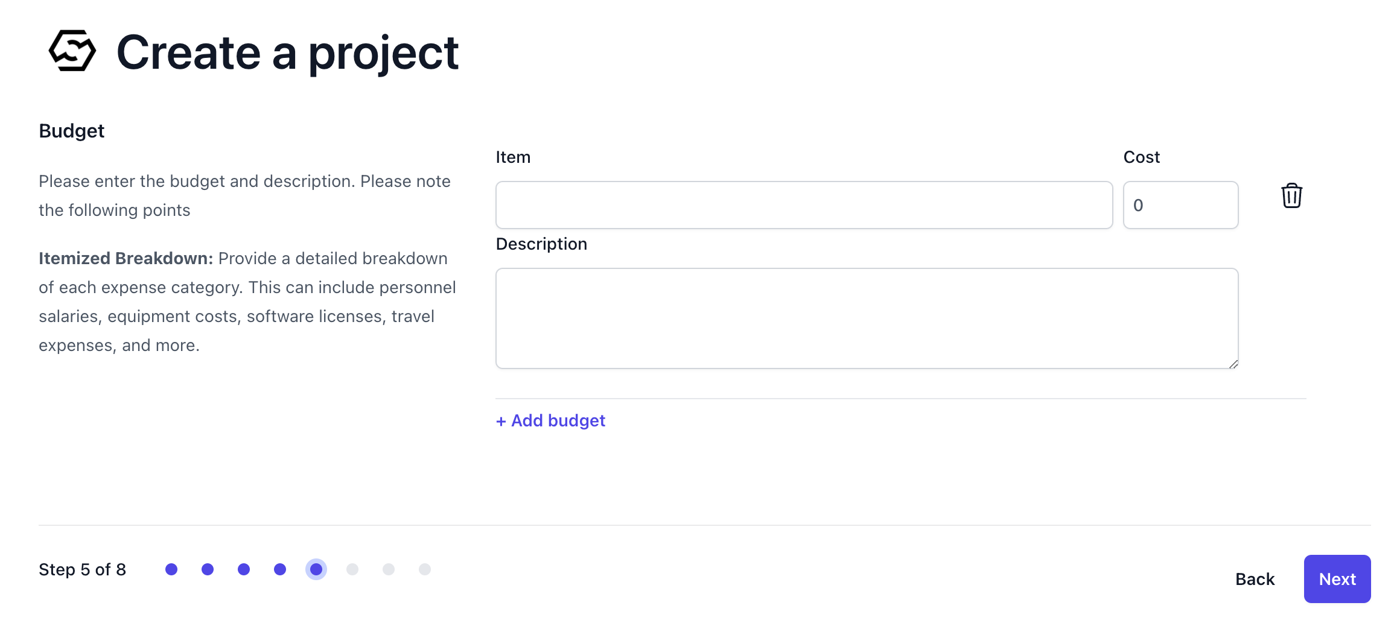This screenshot has height=626, width=1394.
Task: Open the fourth step dot
Action: tap(280, 569)
